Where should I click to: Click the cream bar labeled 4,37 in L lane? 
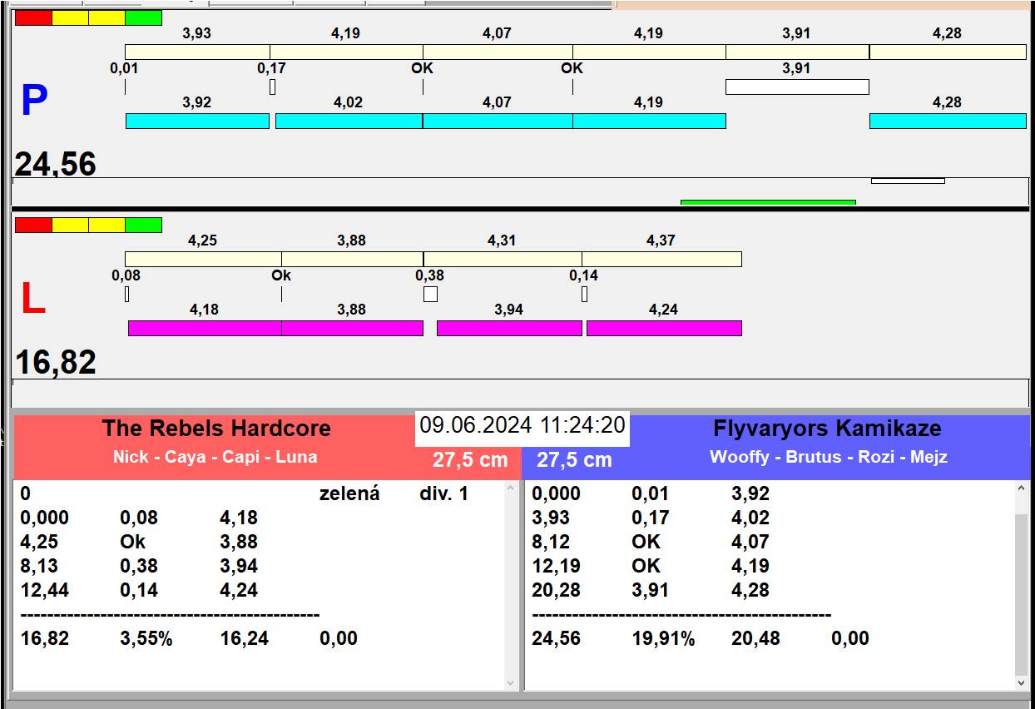click(x=661, y=260)
